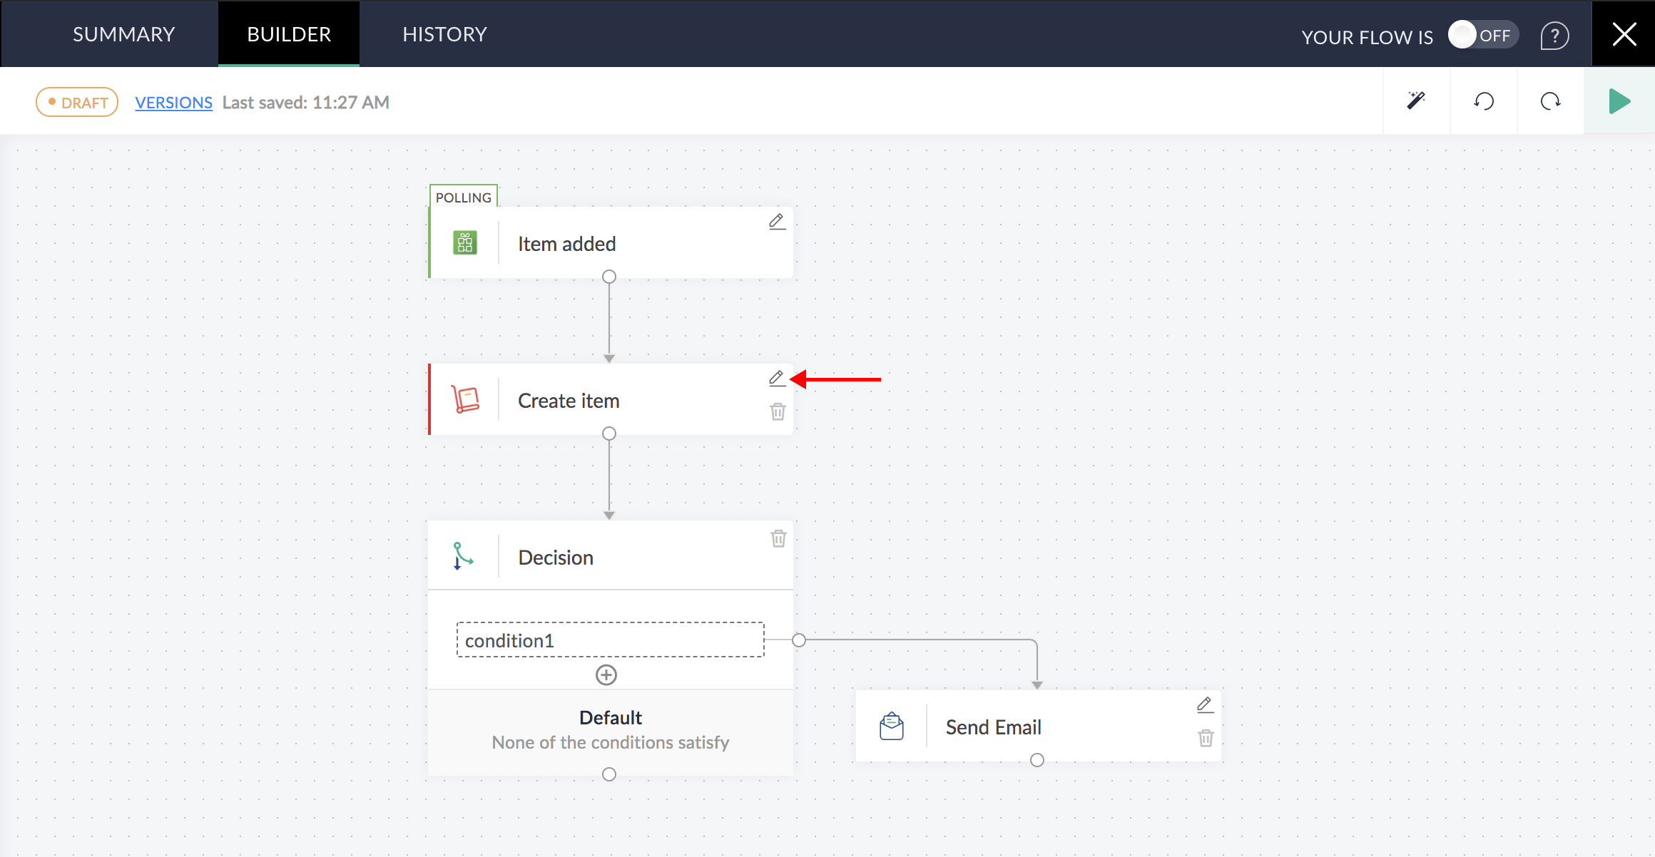Click the Decision branching icon
Image resolution: width=1655 pixels, height=857 pixels.
coord(462,555)
